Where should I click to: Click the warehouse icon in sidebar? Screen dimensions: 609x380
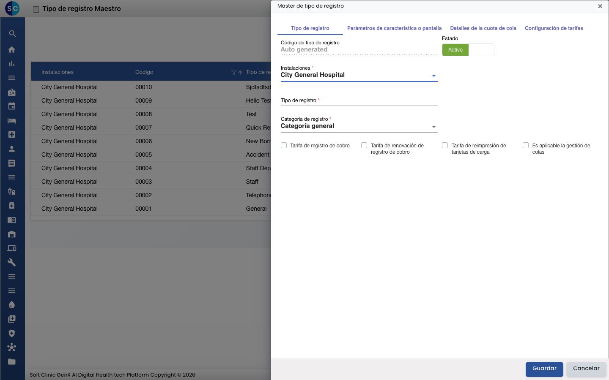[x=12, y=234]
